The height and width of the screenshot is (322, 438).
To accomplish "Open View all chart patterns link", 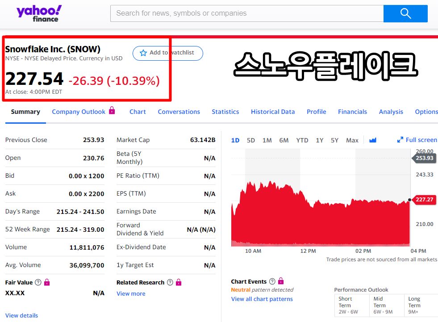I will pyautogui.click(x=262, y=299).
